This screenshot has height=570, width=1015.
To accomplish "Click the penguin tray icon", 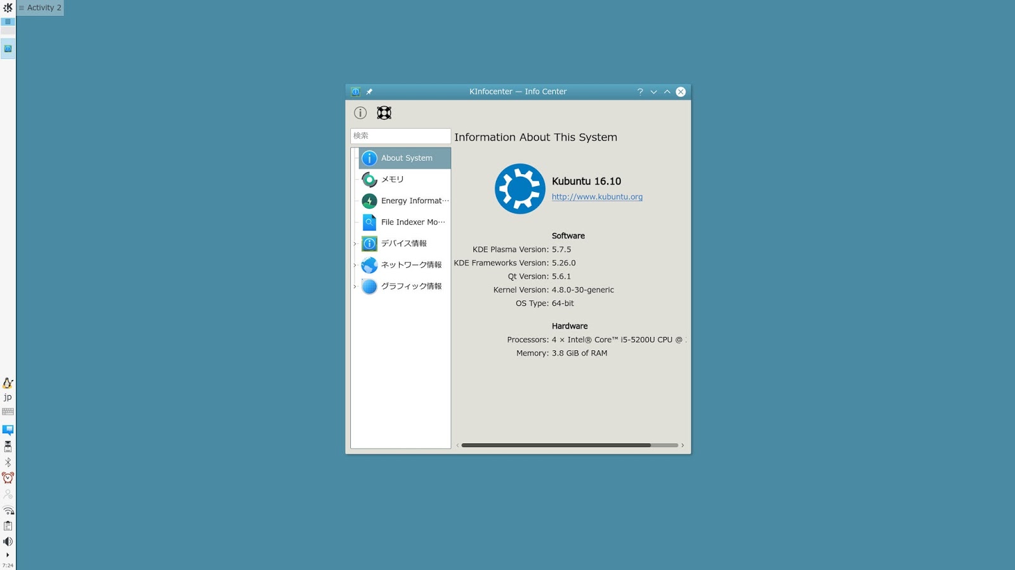I will (x=8, y=383).
